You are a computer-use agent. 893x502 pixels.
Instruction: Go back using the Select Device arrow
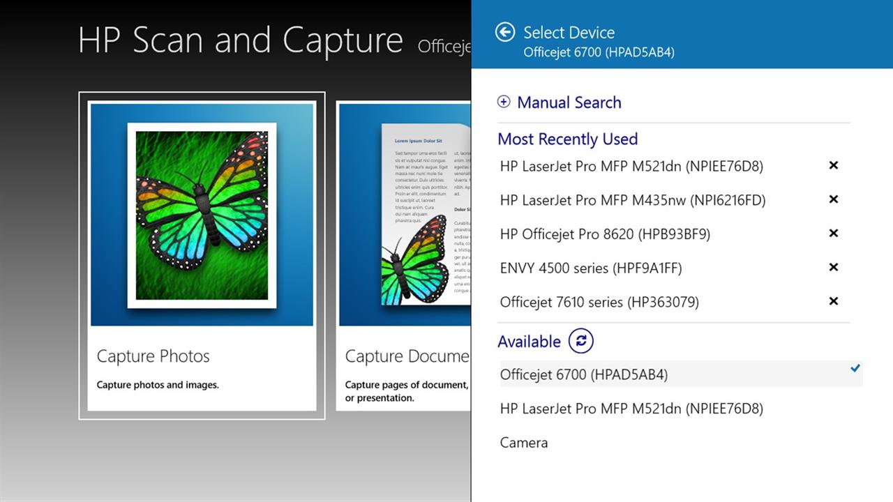coord(505,32)
